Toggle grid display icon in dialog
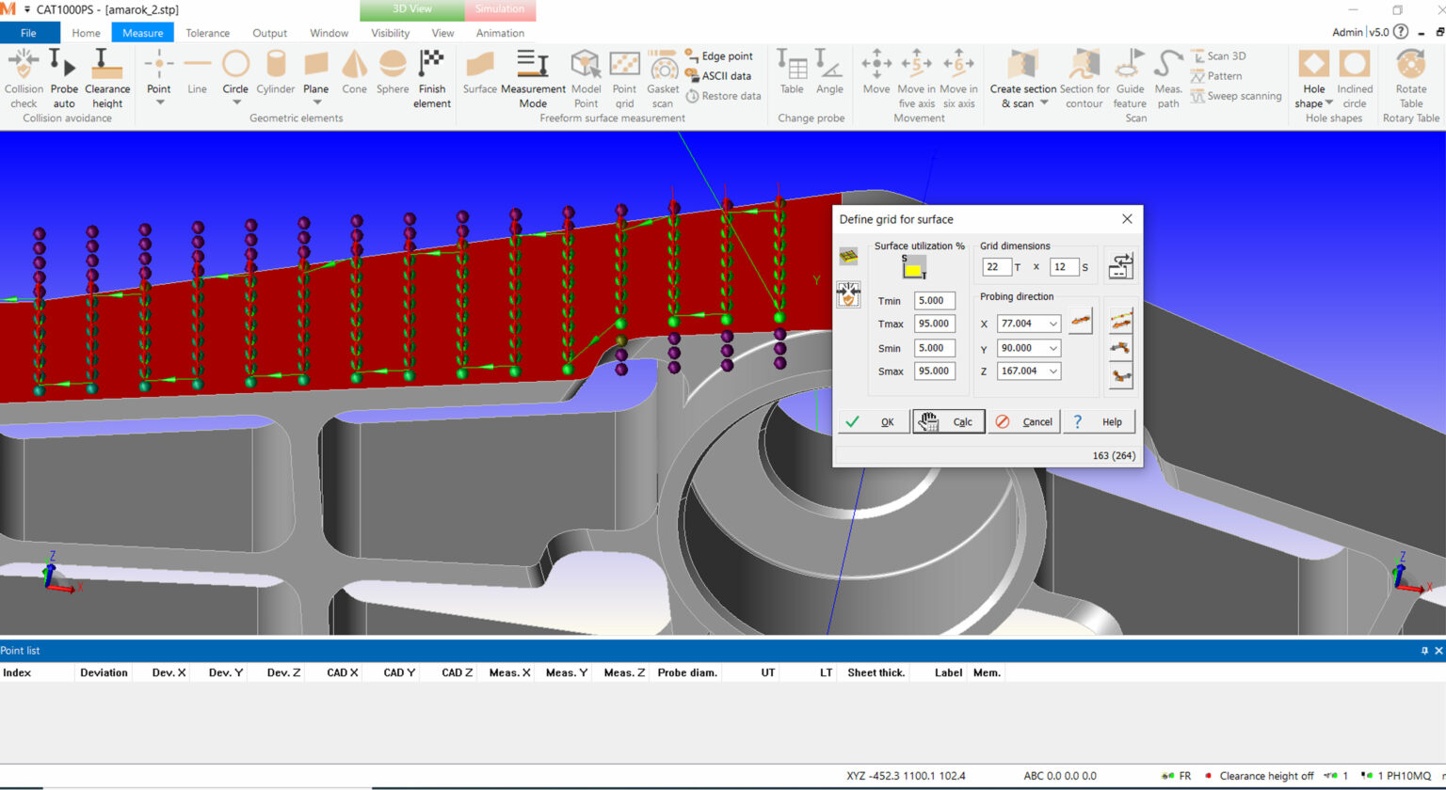The image size is (1446, 790). tap(848, 257)
